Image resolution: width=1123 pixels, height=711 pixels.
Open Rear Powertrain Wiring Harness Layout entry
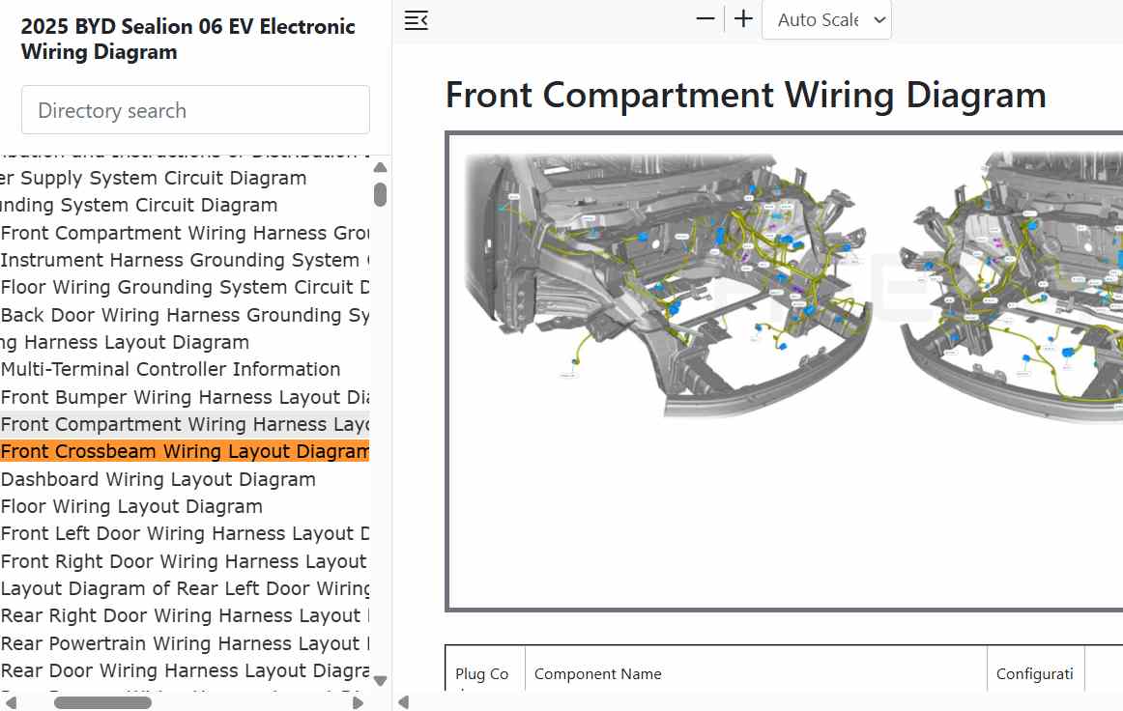coord(185,644)
